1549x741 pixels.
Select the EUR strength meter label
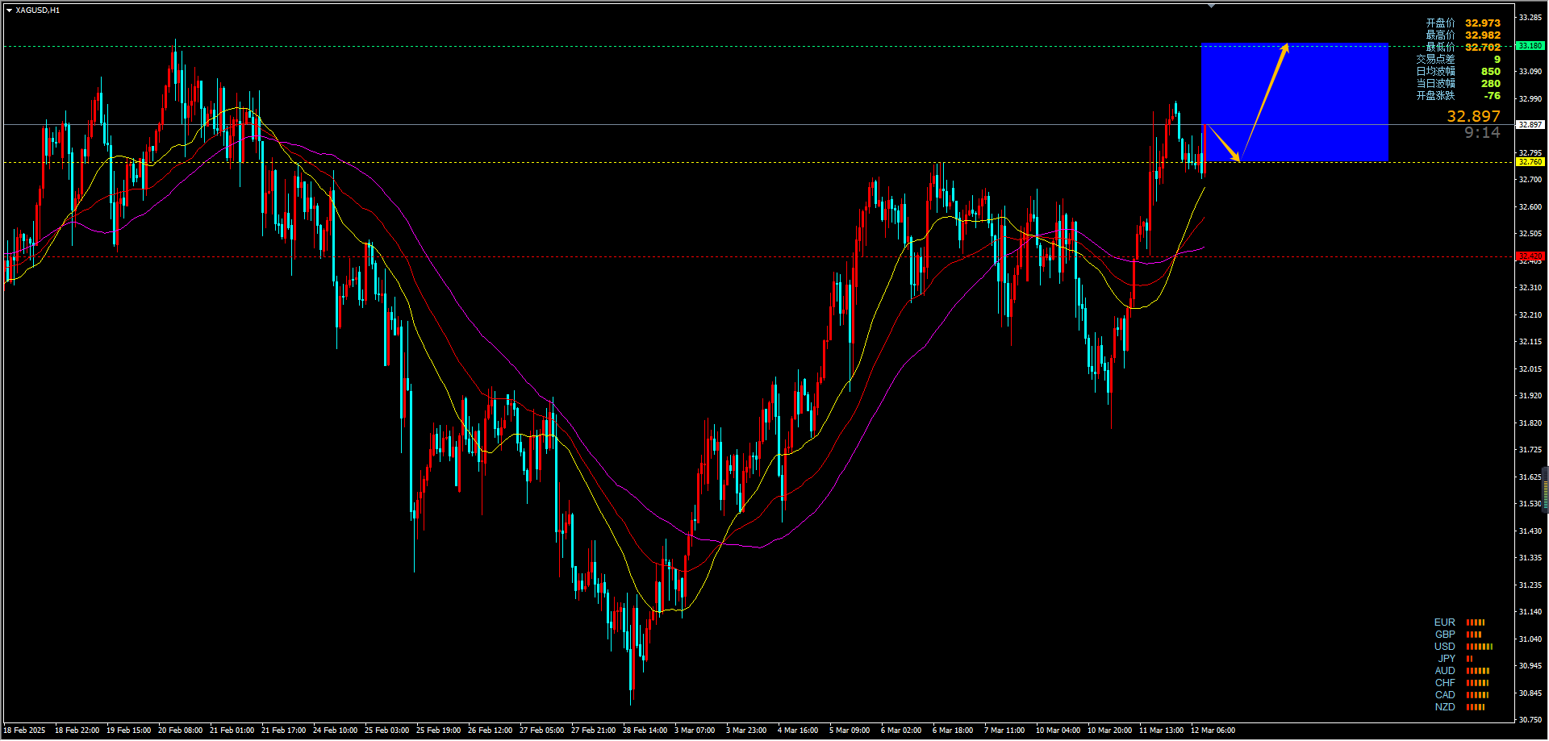[x=1444, y=622]
